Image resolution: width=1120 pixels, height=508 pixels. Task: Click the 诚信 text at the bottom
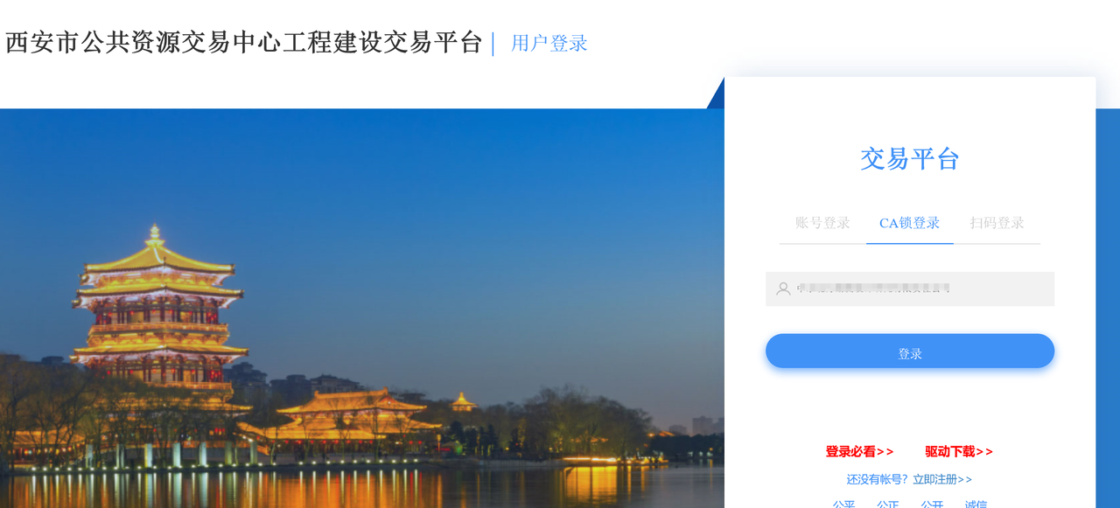pyautogui.click(x=976, y=505)
